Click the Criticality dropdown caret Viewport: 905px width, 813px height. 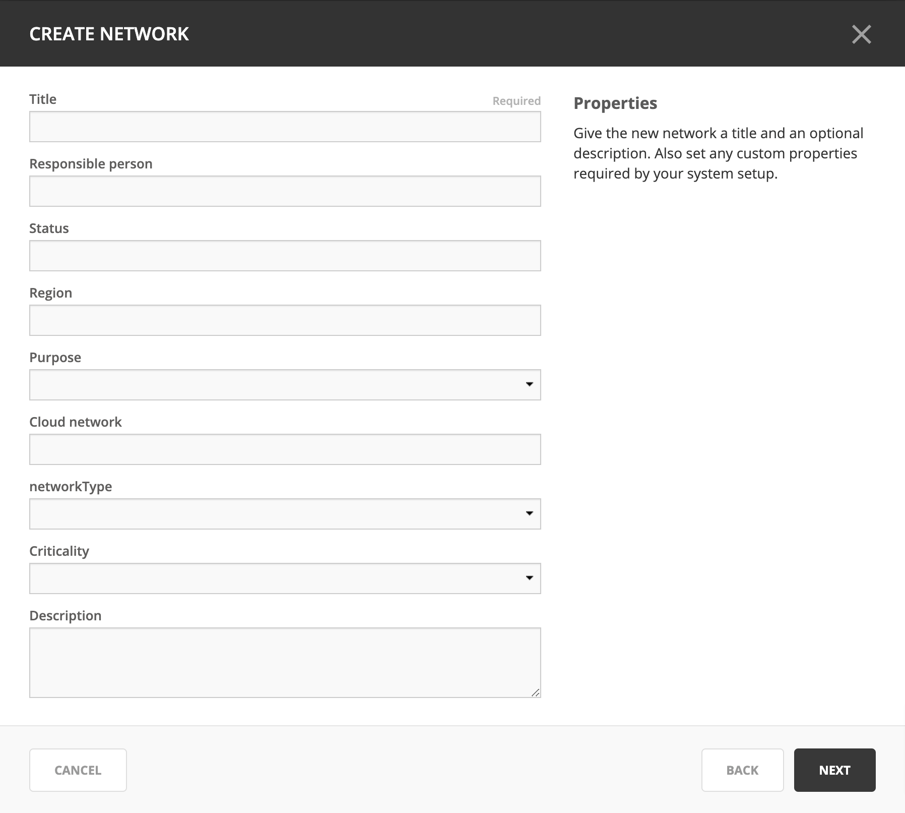[529, 578]
